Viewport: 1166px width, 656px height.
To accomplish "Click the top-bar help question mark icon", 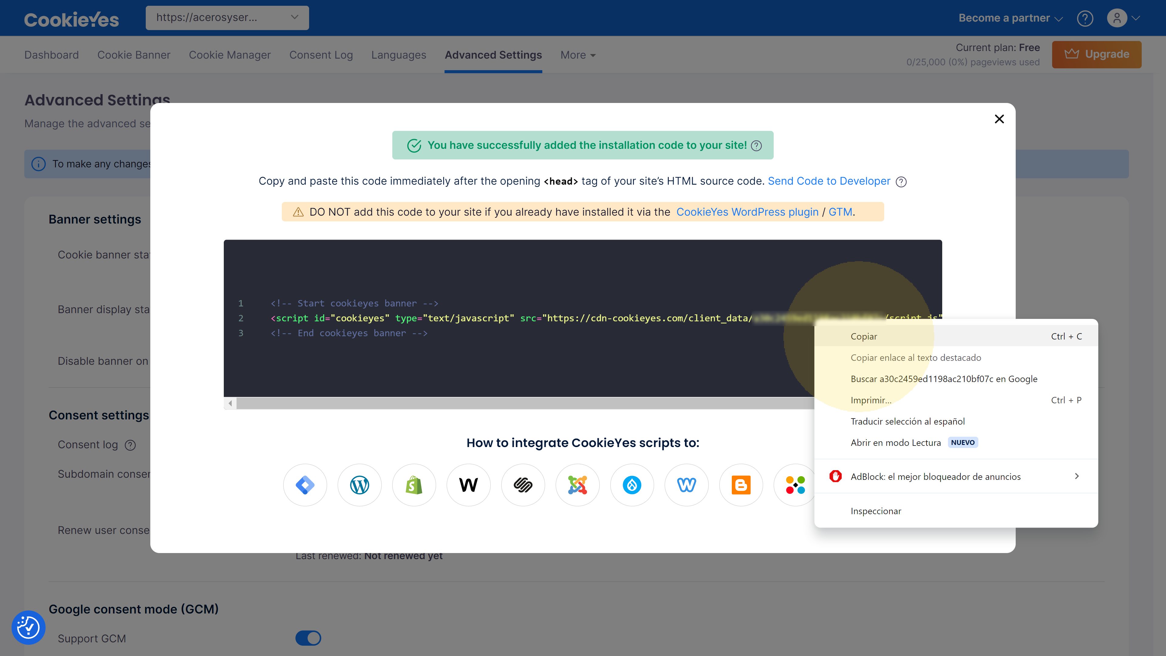I will [x=1085, y=18].
